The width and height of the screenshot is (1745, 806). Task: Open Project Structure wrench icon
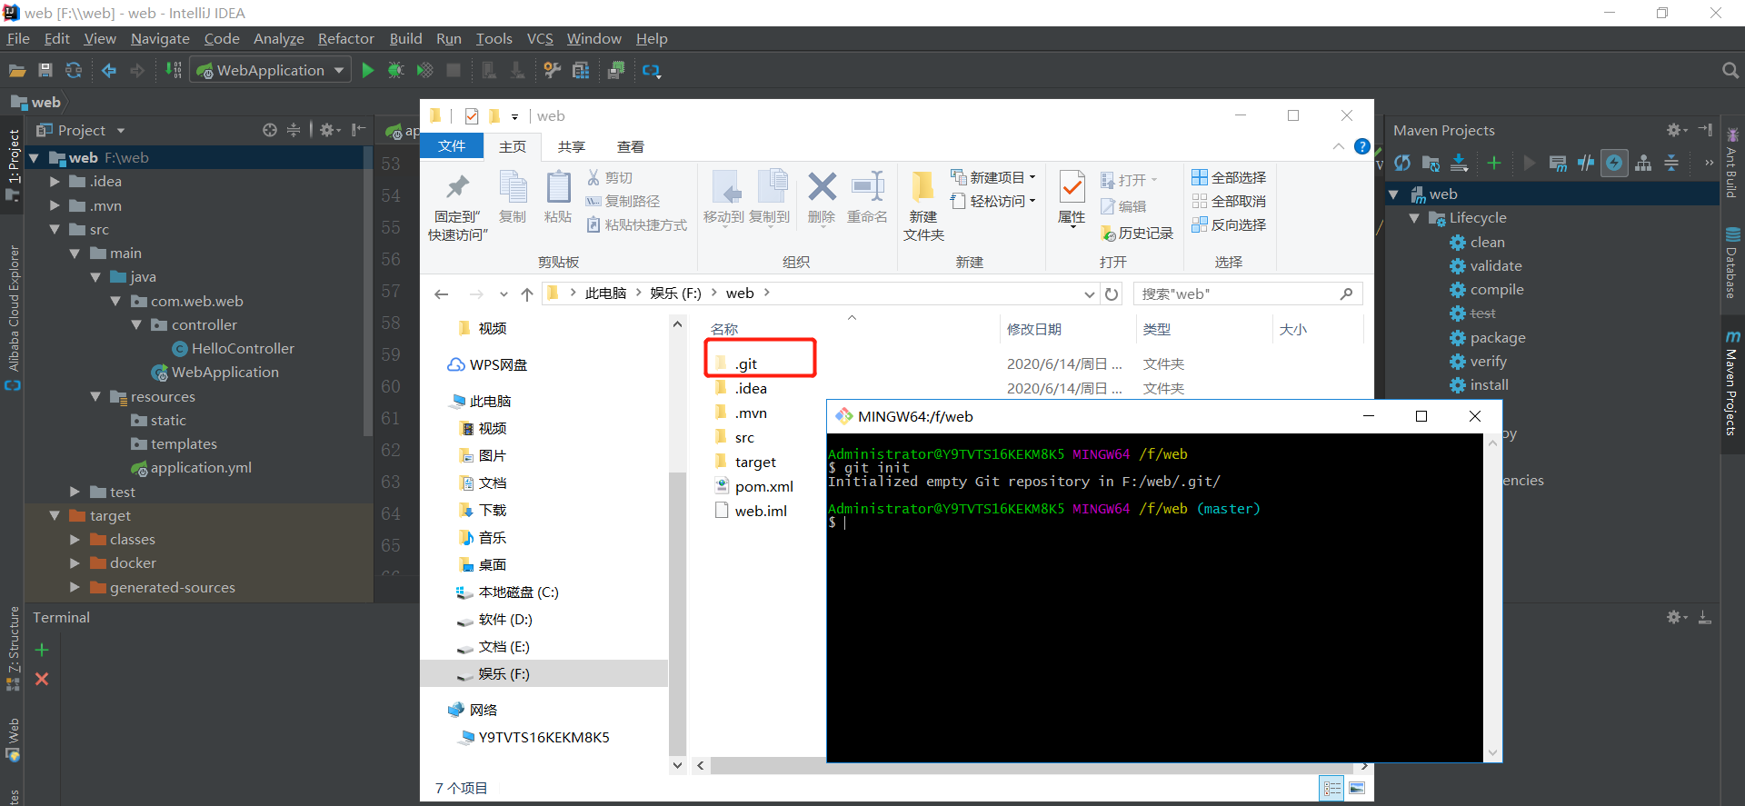tap(552, 70)
